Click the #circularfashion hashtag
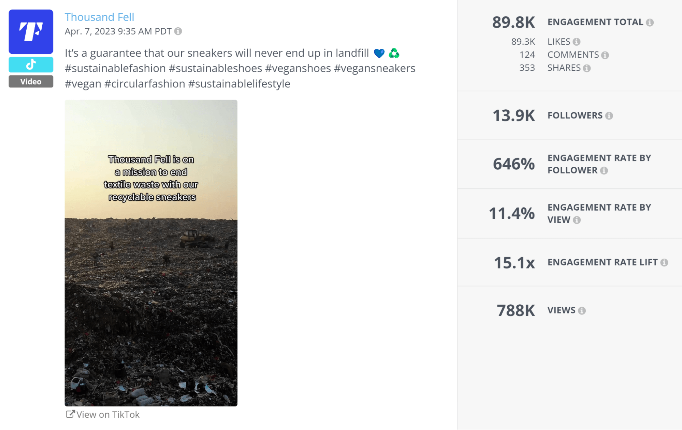 145,83
